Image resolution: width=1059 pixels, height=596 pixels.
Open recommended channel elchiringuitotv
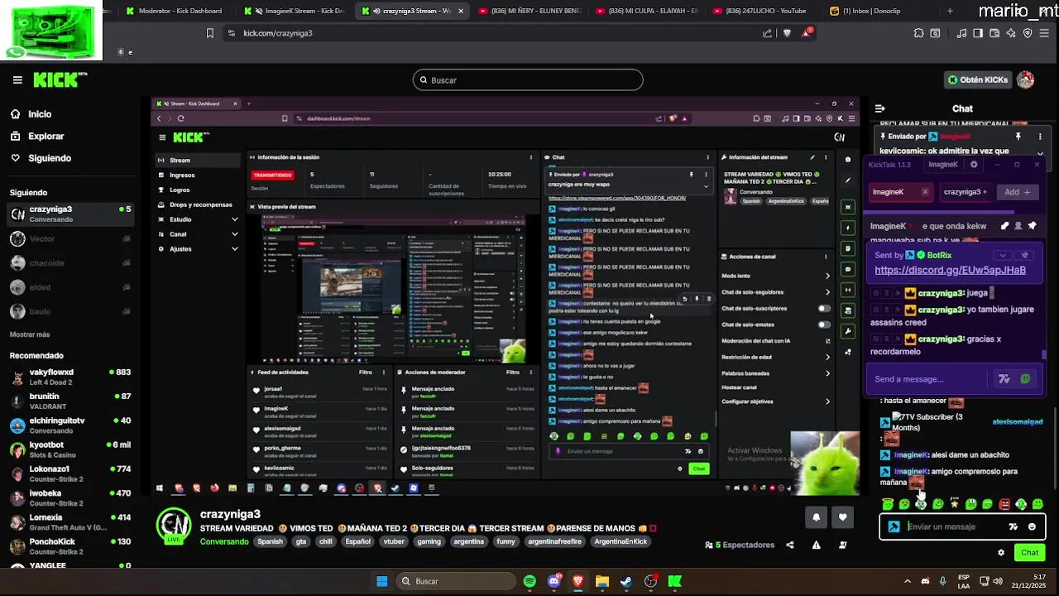tap(70, 425)
